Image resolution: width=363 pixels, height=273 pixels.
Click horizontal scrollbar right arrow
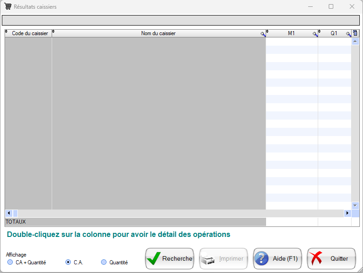click(347, 213)
